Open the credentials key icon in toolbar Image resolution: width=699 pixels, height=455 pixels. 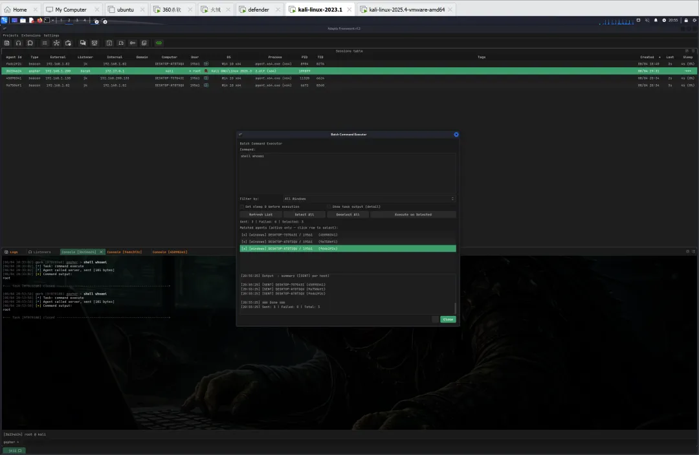pyautogui.click(x=132, y=43)
